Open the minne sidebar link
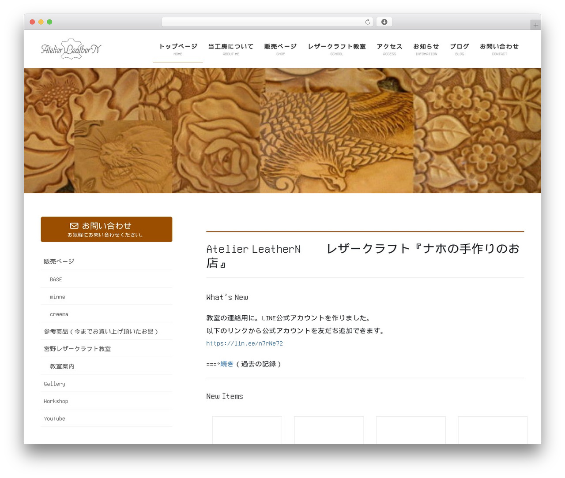Image resolution: width=565 pixels, height=478 pixels. tap(106, 297)
